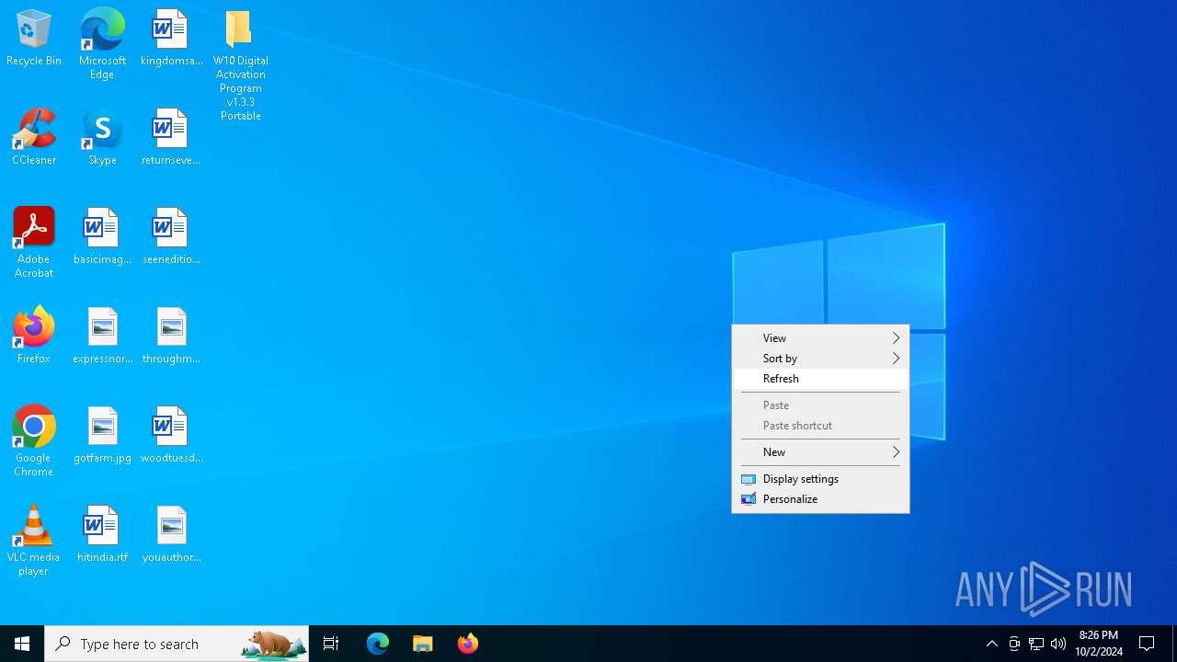Open the clock and date flyout
Viewport: 1177px width, 662px height.
coord(1099,644)
